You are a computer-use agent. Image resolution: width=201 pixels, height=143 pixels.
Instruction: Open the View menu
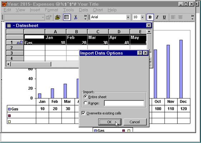coord(20,10)
